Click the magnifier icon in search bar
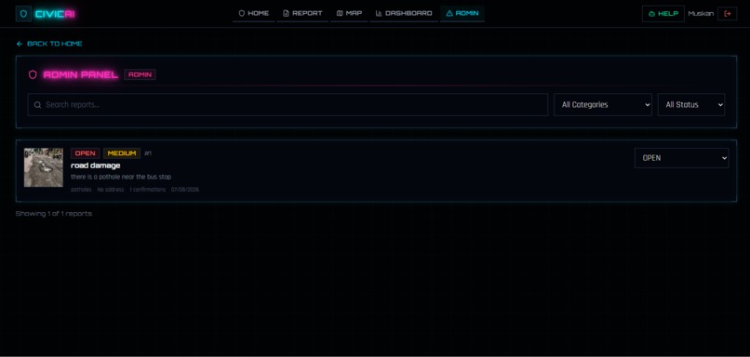Viewport: 750px width, 357px height. point(37,105)
